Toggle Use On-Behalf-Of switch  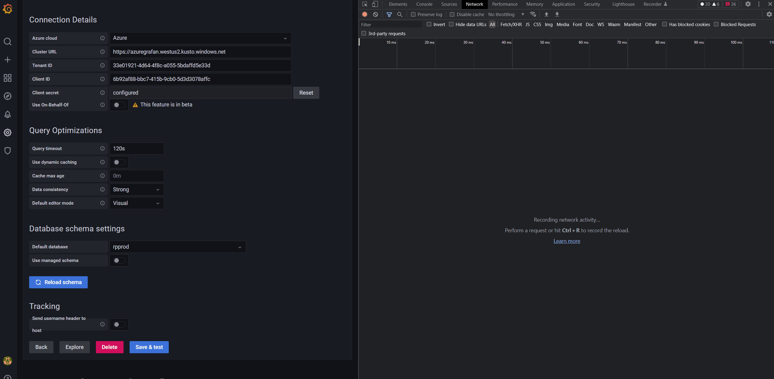(119, 105)
